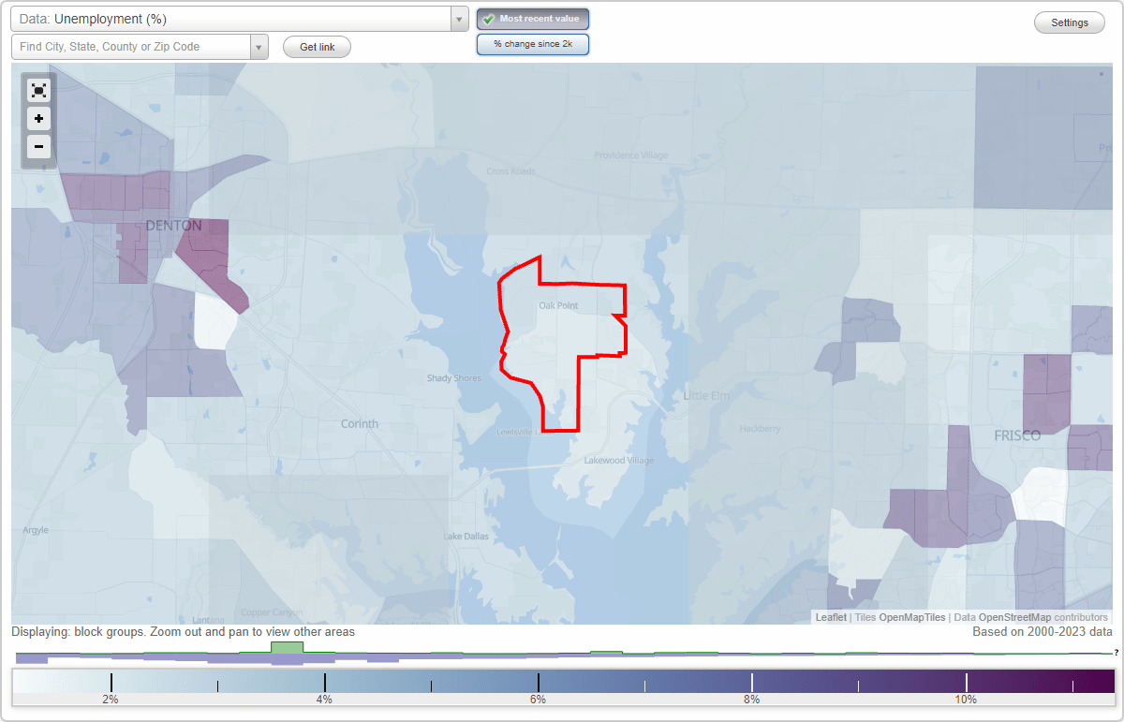Click the Cross Roads map label
Screen dimensions: 1124x722
click(x=511, y=171)
